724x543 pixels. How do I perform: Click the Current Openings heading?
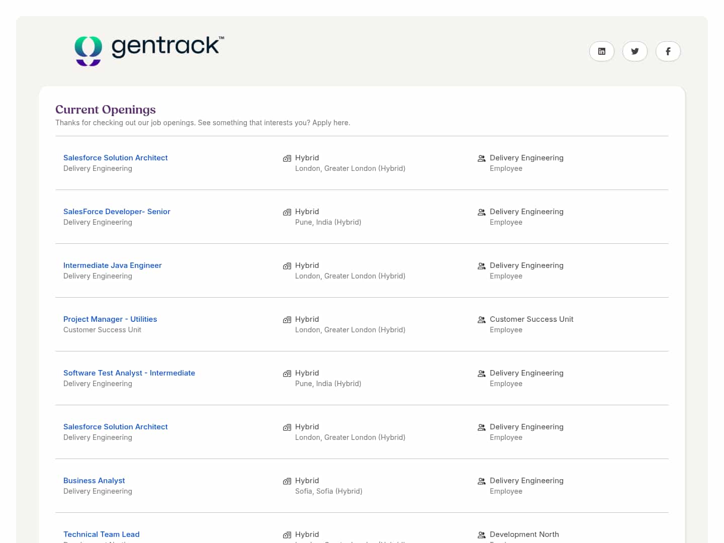point(106,110)
